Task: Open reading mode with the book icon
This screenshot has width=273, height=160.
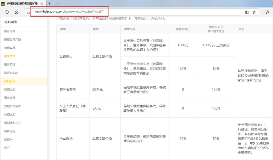Action: 246,12
